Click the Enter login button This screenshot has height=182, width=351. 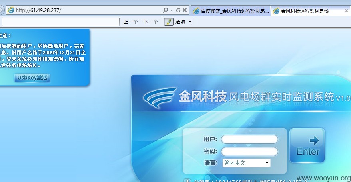tap(307, 146)
